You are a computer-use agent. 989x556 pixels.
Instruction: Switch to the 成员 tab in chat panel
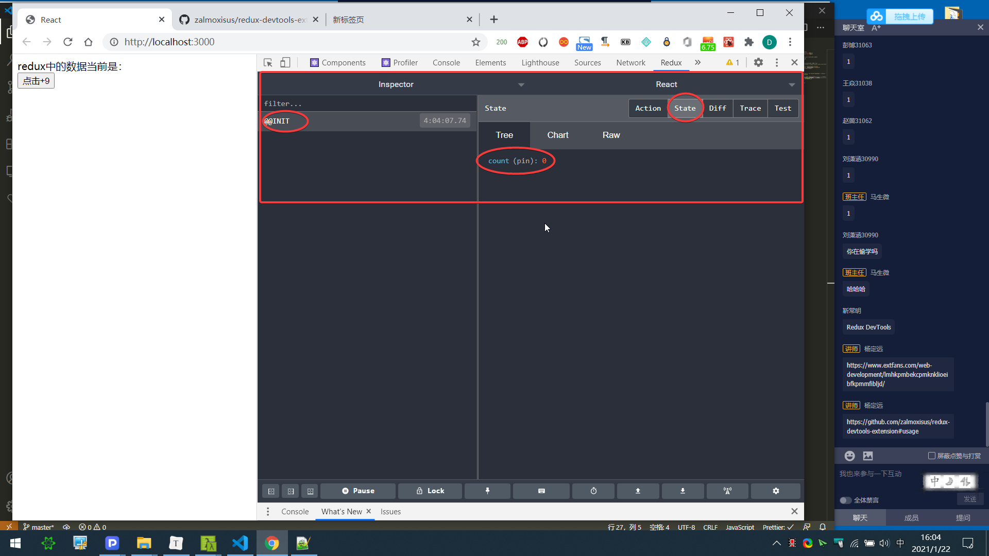911,518
